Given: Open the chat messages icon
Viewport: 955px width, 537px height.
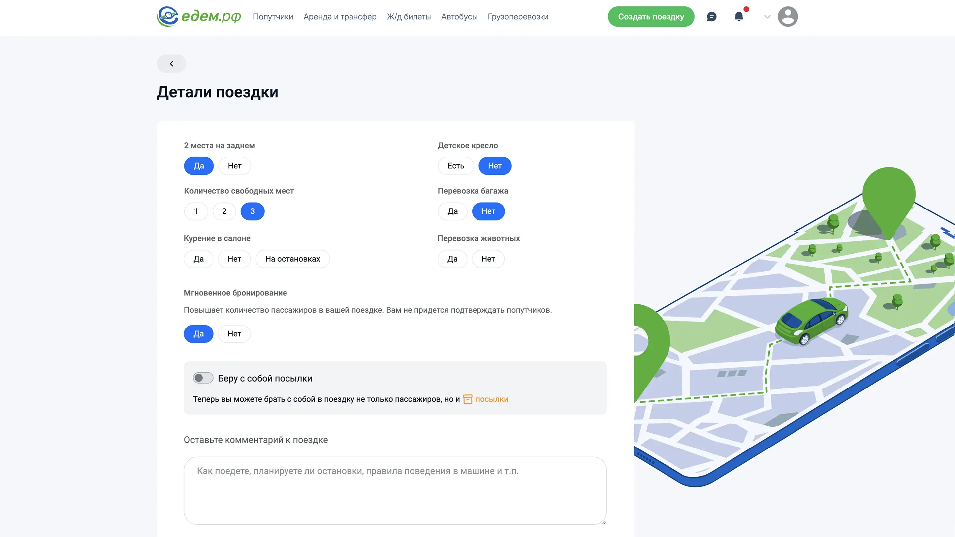Looking at the screenshot, I should click(711, 17).
